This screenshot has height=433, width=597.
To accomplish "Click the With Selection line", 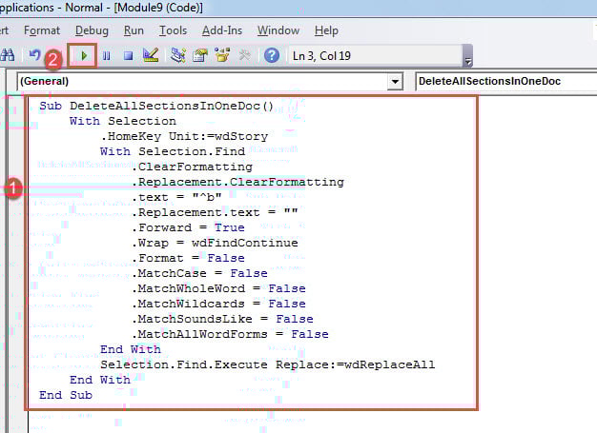I will 123,121.
